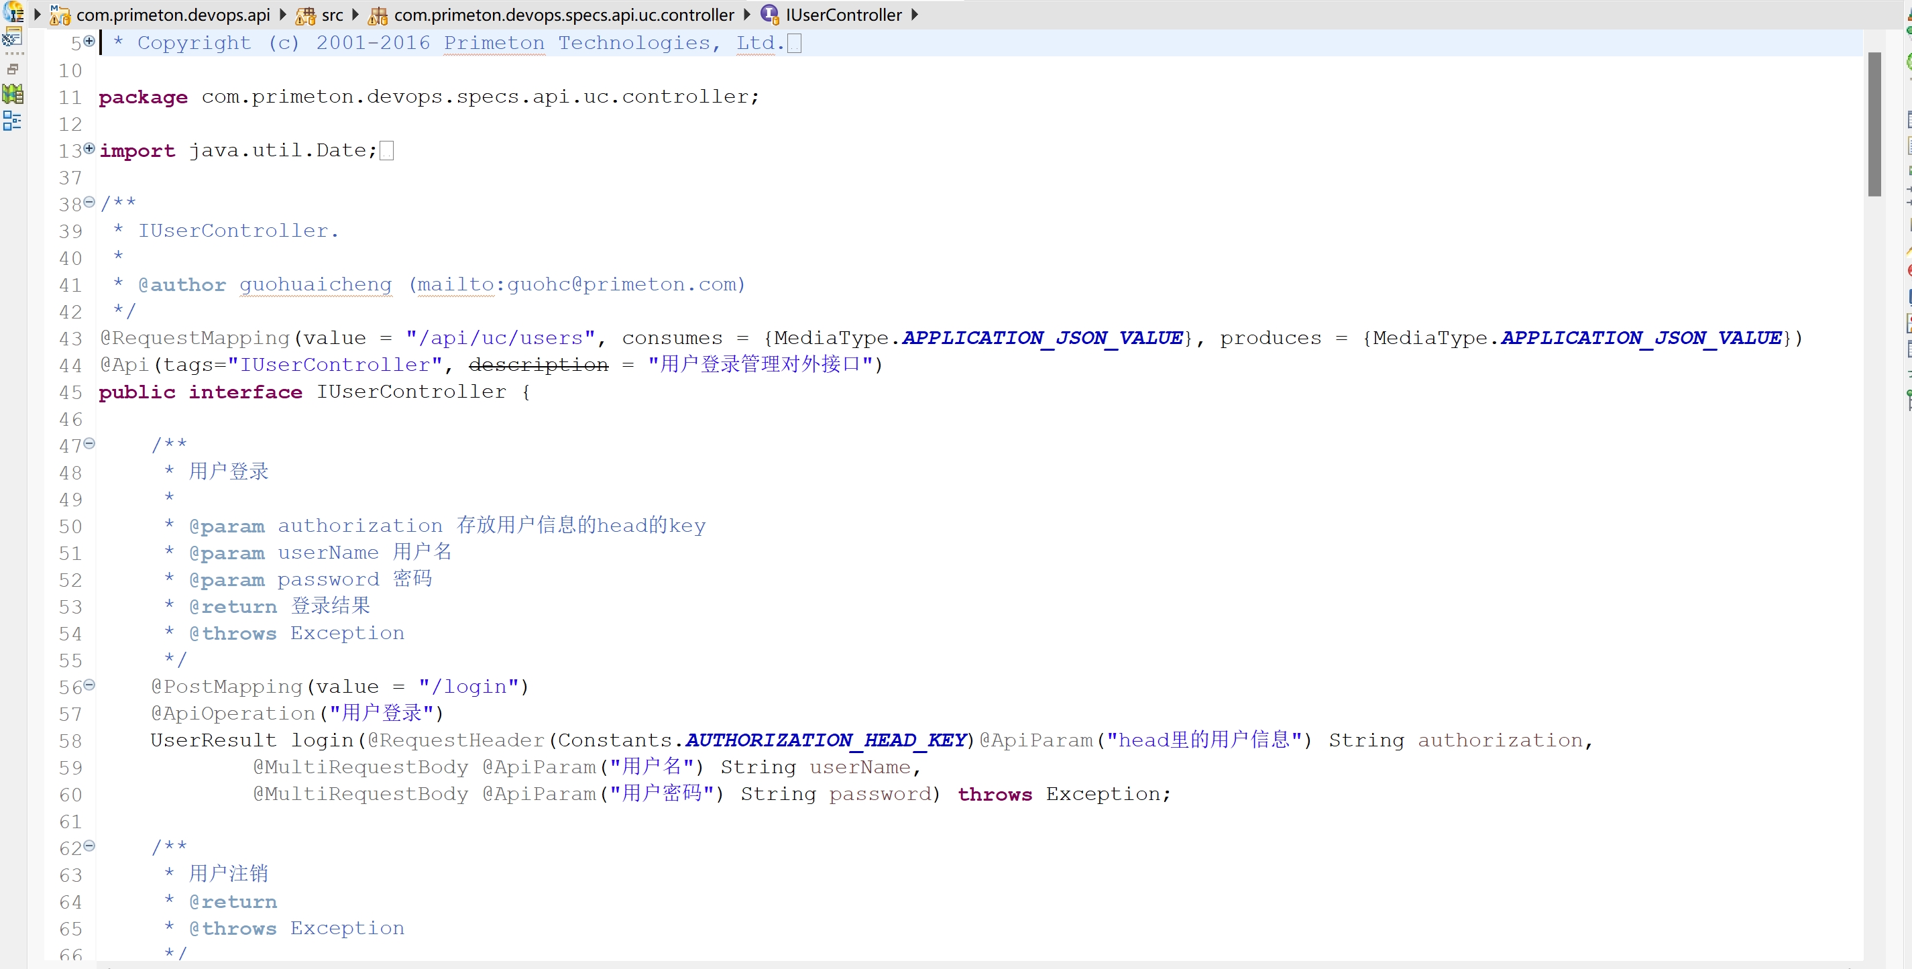The width and height of the screenshot is (1912, 969).
Task: Open the dropdown arrow after the src breadcrumb
Action: coord(355,14)
